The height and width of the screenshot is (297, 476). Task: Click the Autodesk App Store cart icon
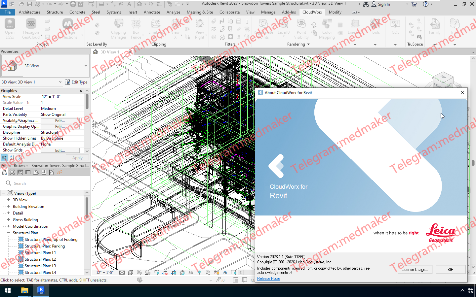pos(414,4)
